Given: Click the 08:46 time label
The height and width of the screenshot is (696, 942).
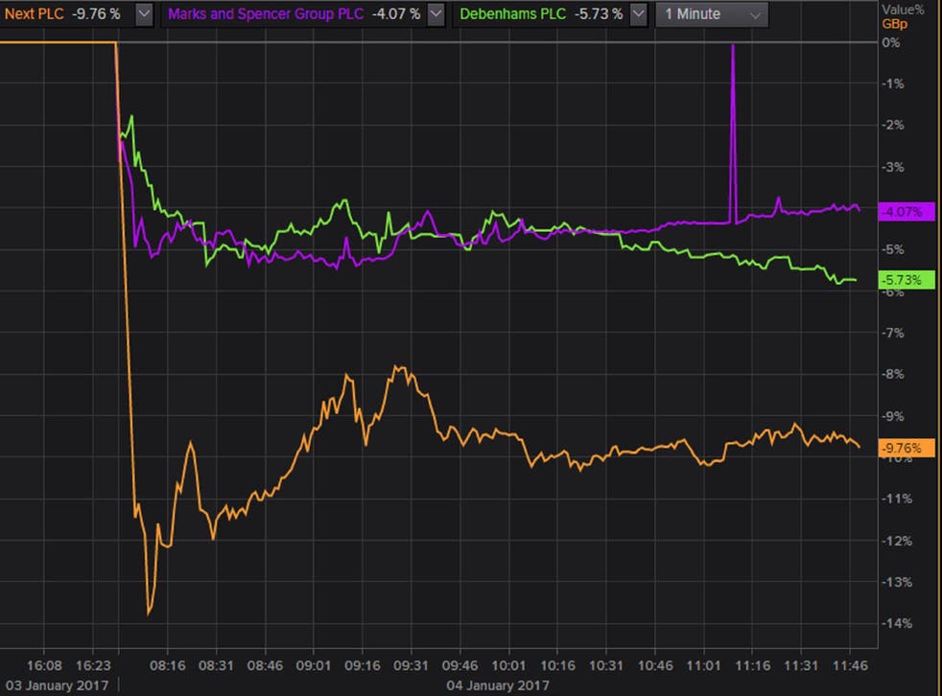Looking at the screenshot, I should (x=265, y=665).
